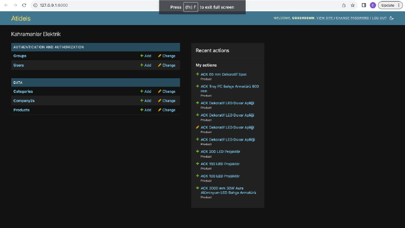Viewport: 405px width, 228px height.
Task: Go back with browser back arrow
Action: [6, 5]
